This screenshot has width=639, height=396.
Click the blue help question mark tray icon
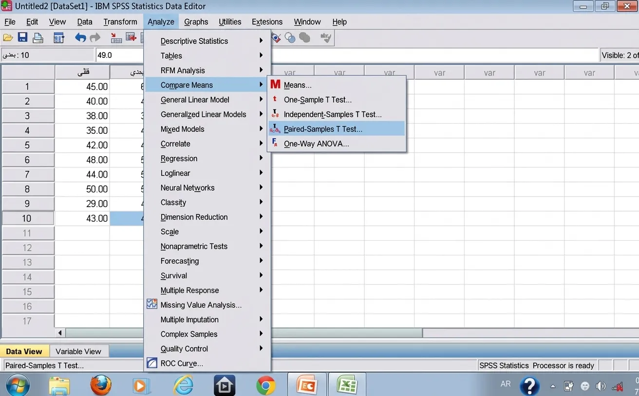[529, 386]
